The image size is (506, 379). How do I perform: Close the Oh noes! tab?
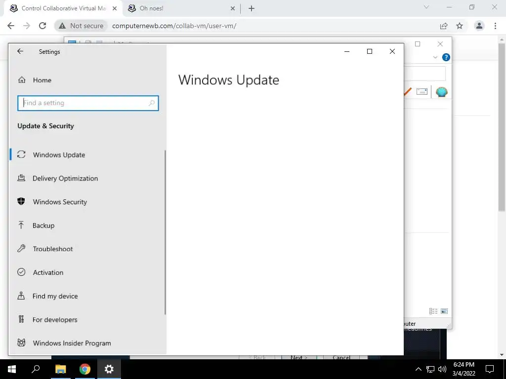[233, 9]
